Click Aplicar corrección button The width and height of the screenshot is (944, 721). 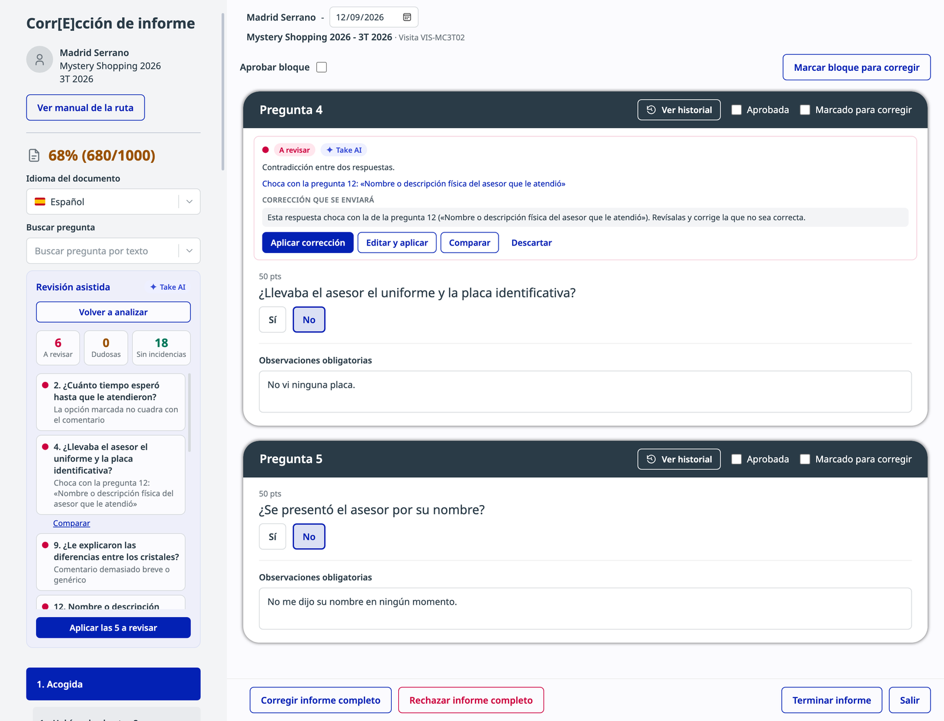click(x=308, y=242)
